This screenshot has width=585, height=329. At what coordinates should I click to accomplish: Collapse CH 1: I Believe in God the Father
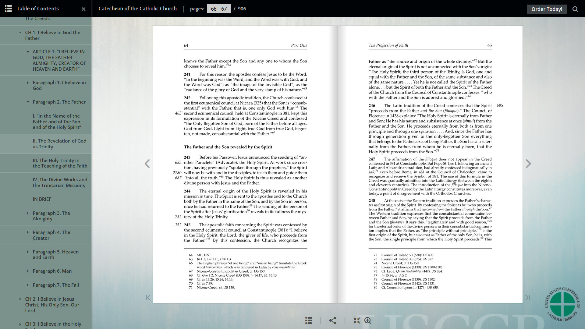(20, 33)
